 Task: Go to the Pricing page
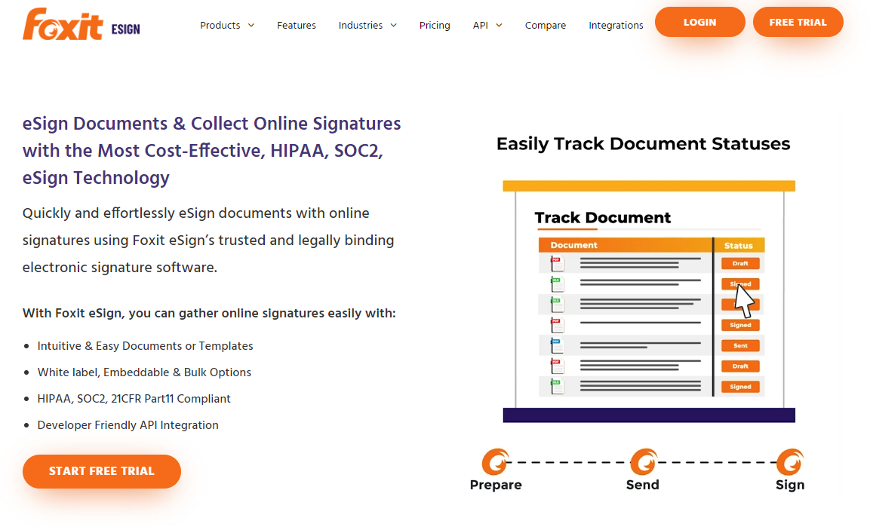pyautogui.click(x=435, y=26)
